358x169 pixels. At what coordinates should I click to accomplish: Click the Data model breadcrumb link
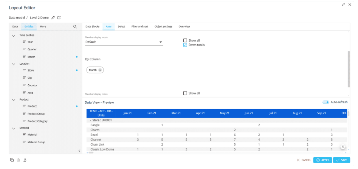pos(17,18)
